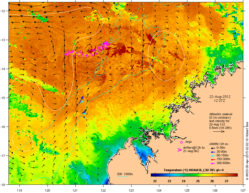The height and width of the screenshot is (193, 249).
Task: Click the '30-80m' depth label
Action: click(222, 152)
